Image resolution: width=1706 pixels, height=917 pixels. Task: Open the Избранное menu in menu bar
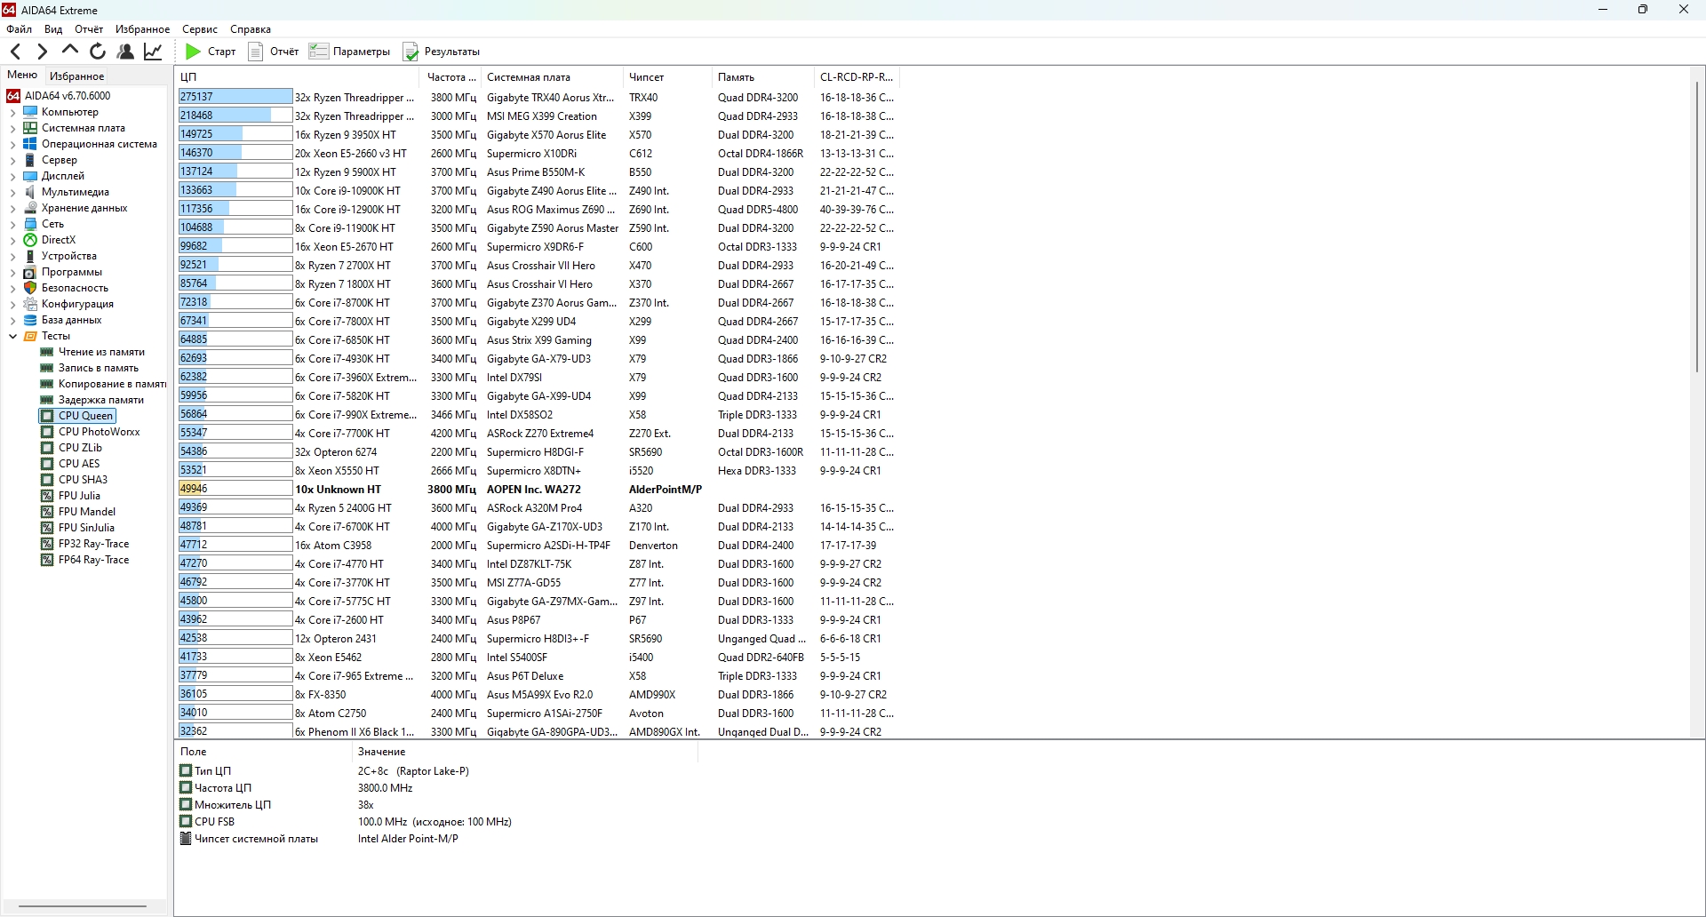click(x=142, y=29)
